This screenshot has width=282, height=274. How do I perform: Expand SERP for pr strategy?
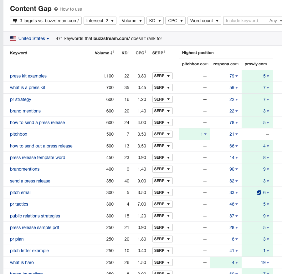pos(162,99)
